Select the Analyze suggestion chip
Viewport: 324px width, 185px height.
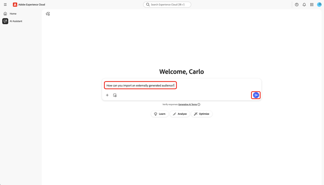point(180,114)
